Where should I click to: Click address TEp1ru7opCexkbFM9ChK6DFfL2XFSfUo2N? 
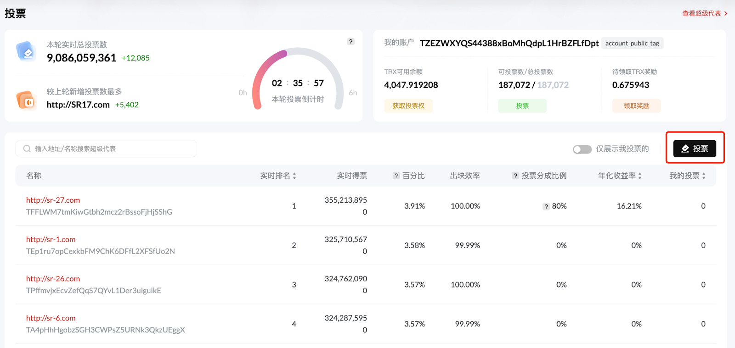coord(101,251)
